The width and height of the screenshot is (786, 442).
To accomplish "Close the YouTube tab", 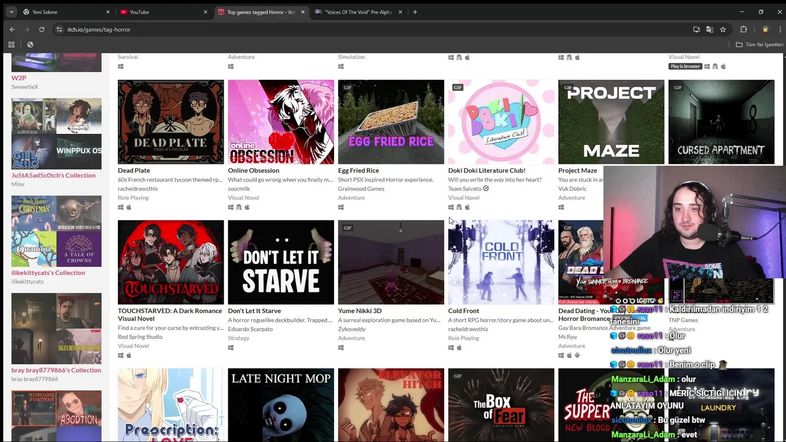I will click(x=205, y=12).
